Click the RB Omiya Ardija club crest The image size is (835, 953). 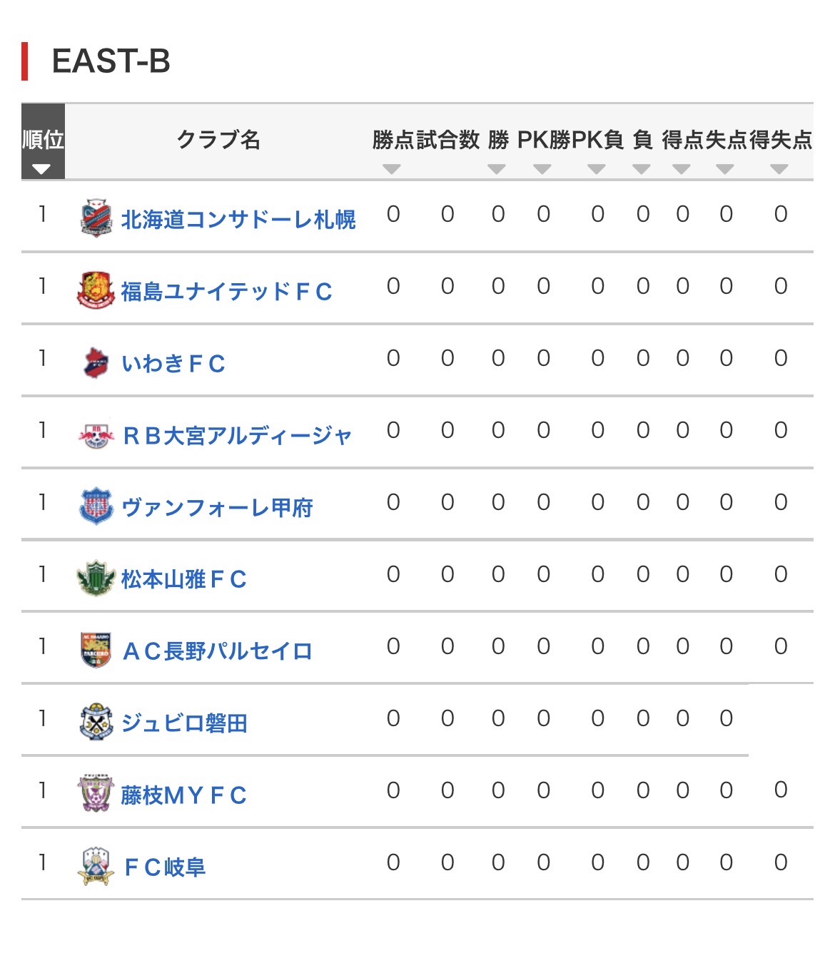click(x=96, y=434)
